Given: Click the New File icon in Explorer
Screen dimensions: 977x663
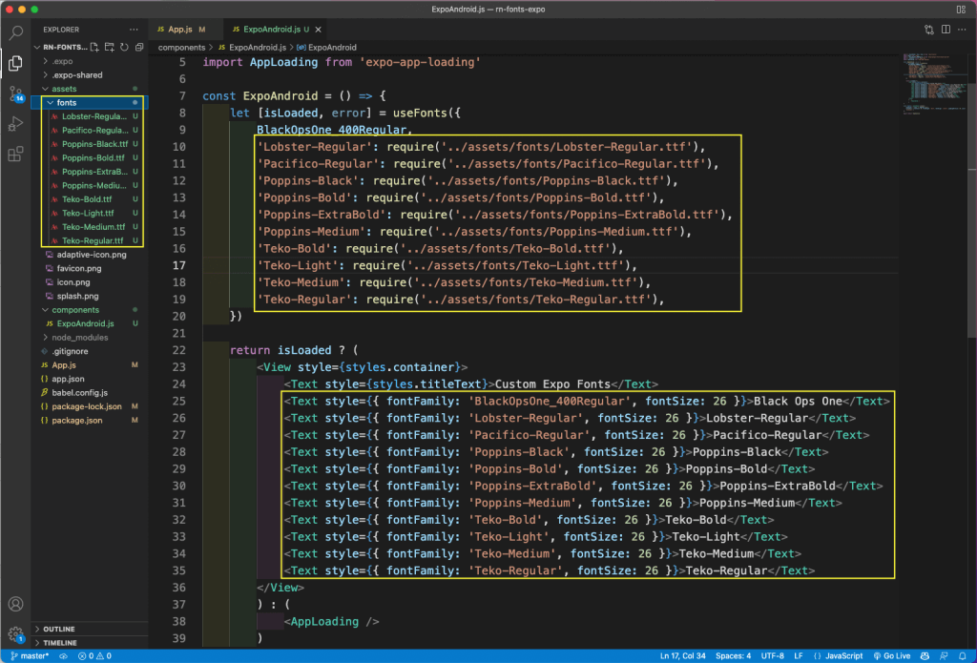Looking at the screenshot, I should click(x=94, y=47).
